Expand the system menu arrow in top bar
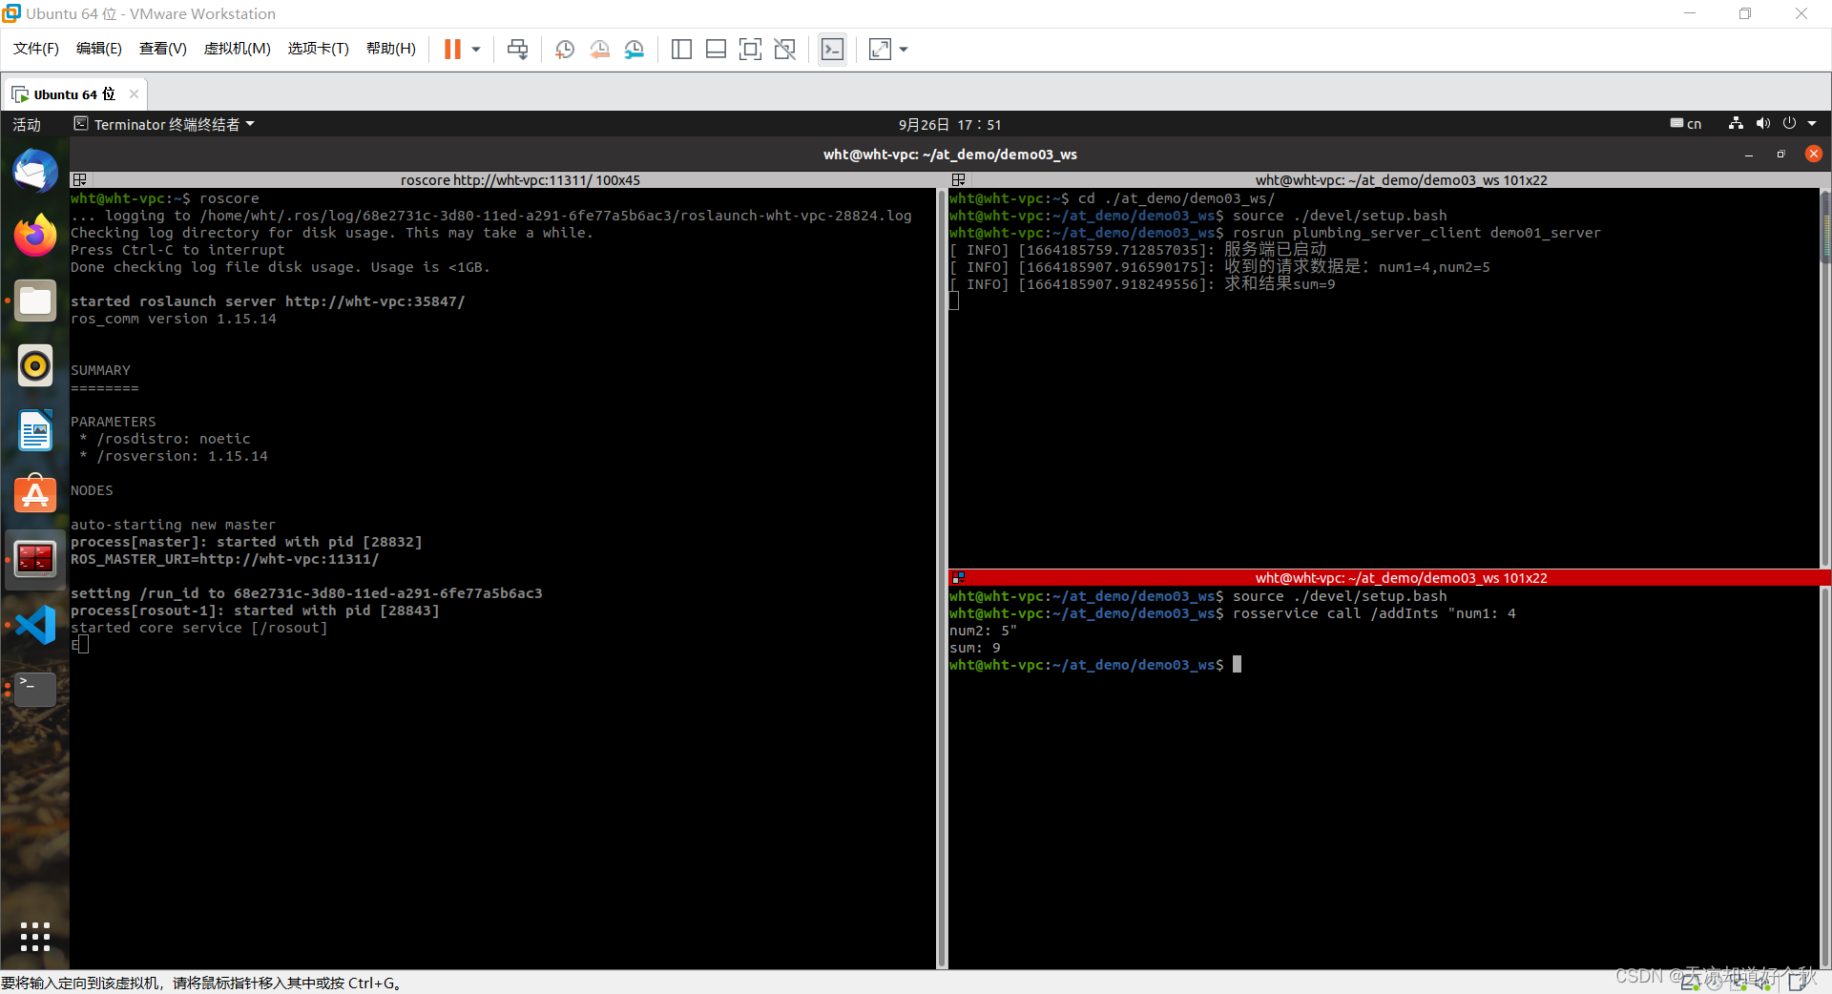Screen dimensions: 1832x994 tap(1812, 124)
